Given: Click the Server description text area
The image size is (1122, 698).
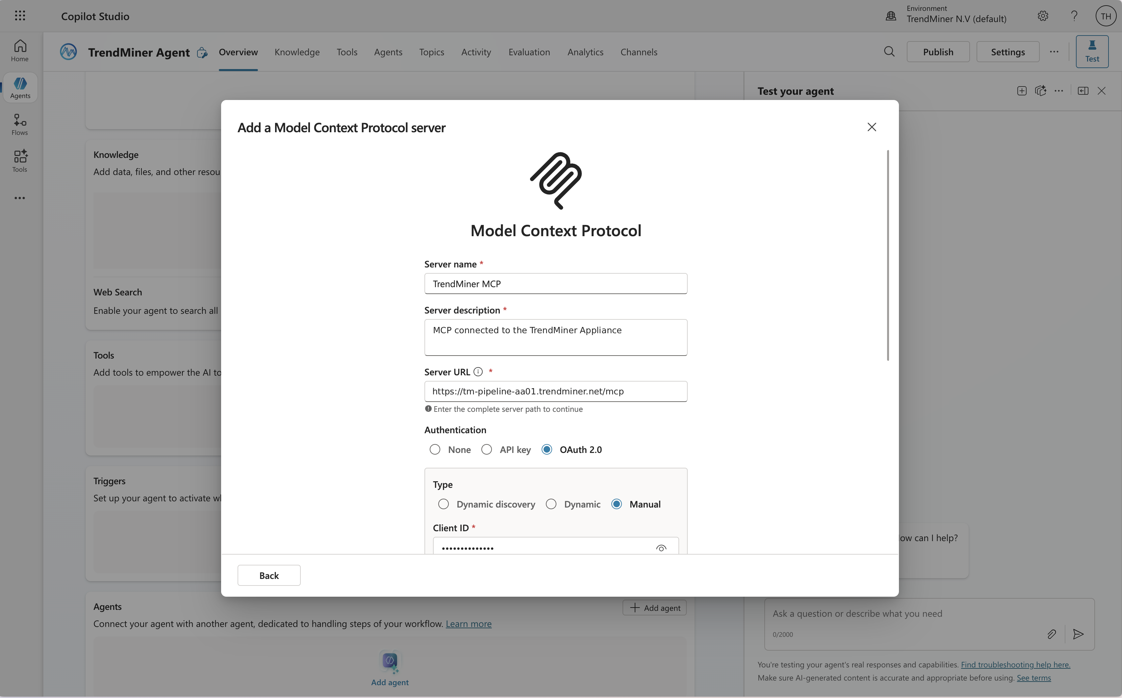Looking at the screenshot, I should (555, 337).
